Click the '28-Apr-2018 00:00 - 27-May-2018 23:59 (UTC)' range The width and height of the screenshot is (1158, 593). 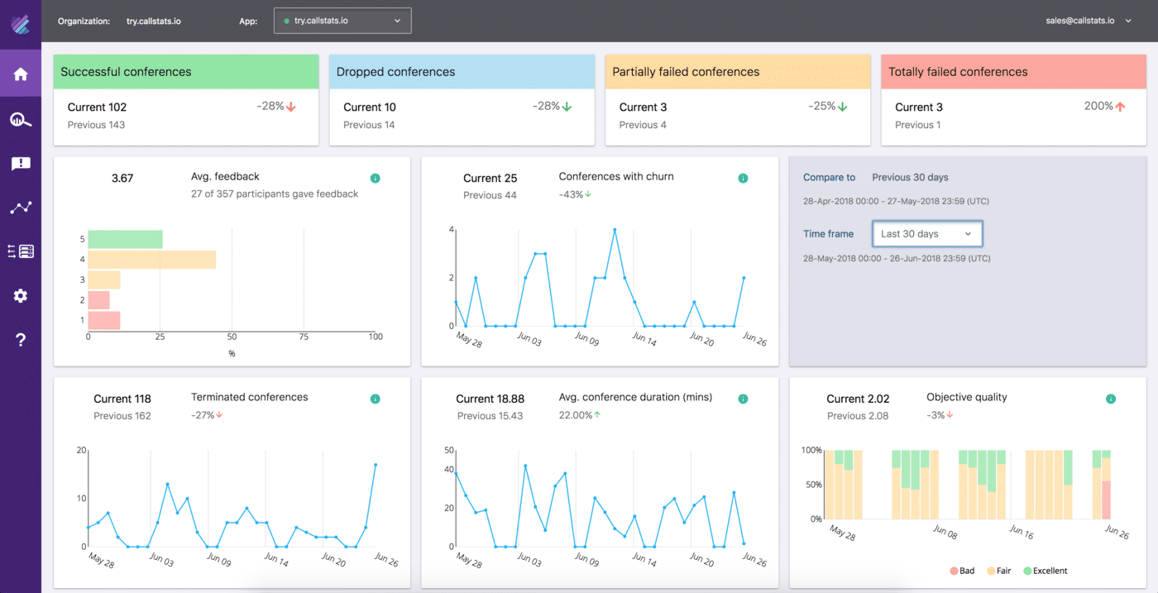click(x=896, y=201)
